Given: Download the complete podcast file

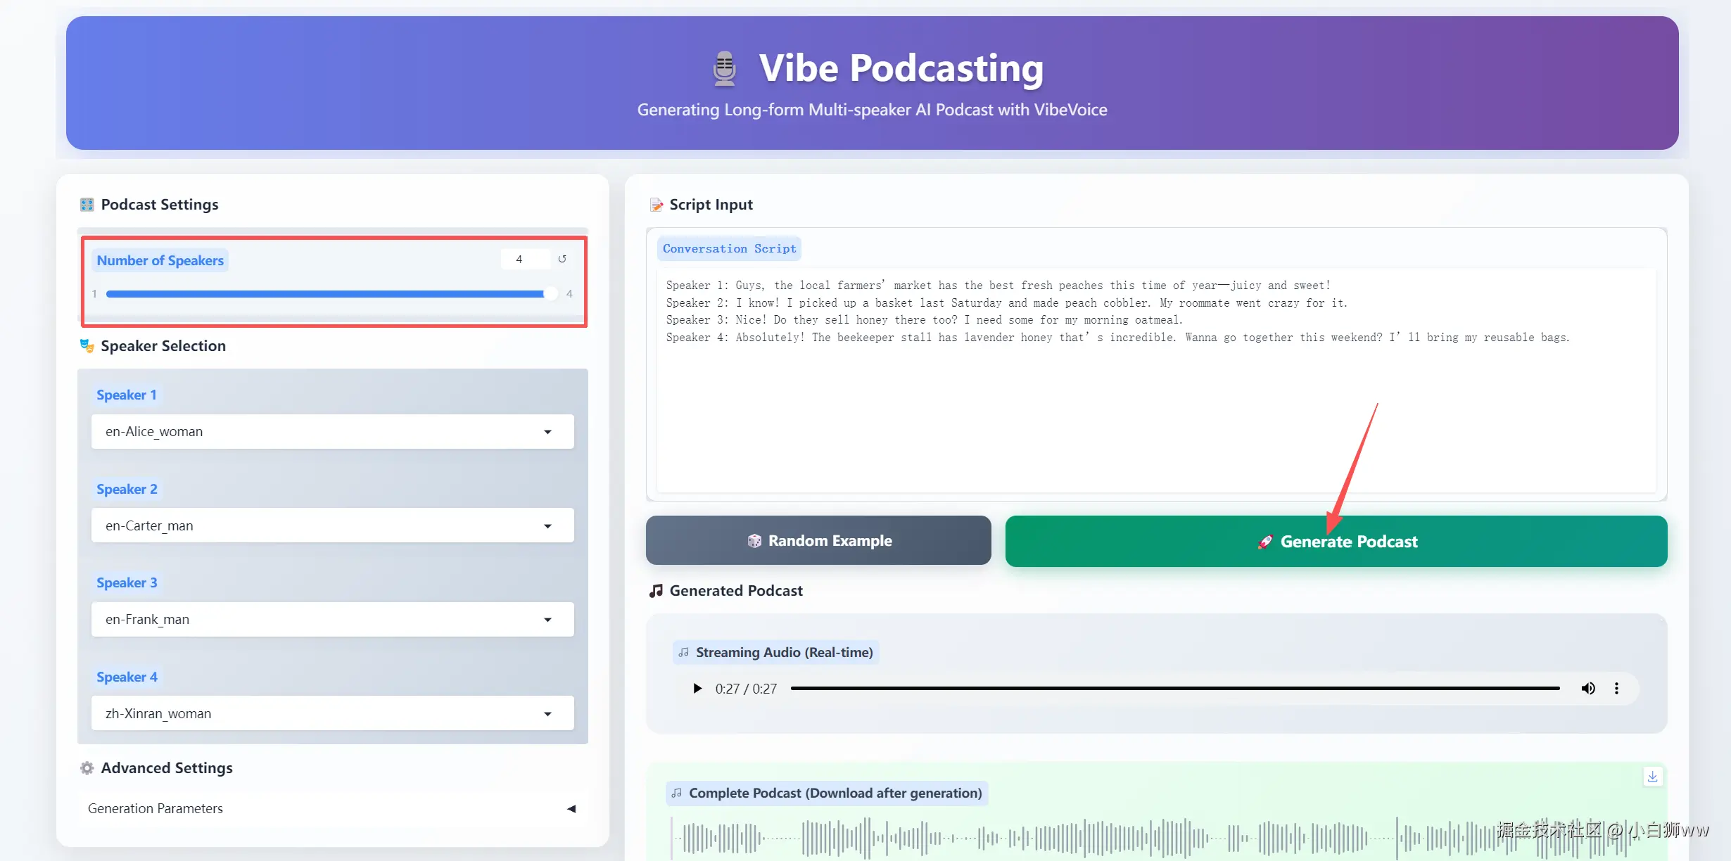Looking at the screenshot, I should coord(1653,777).
